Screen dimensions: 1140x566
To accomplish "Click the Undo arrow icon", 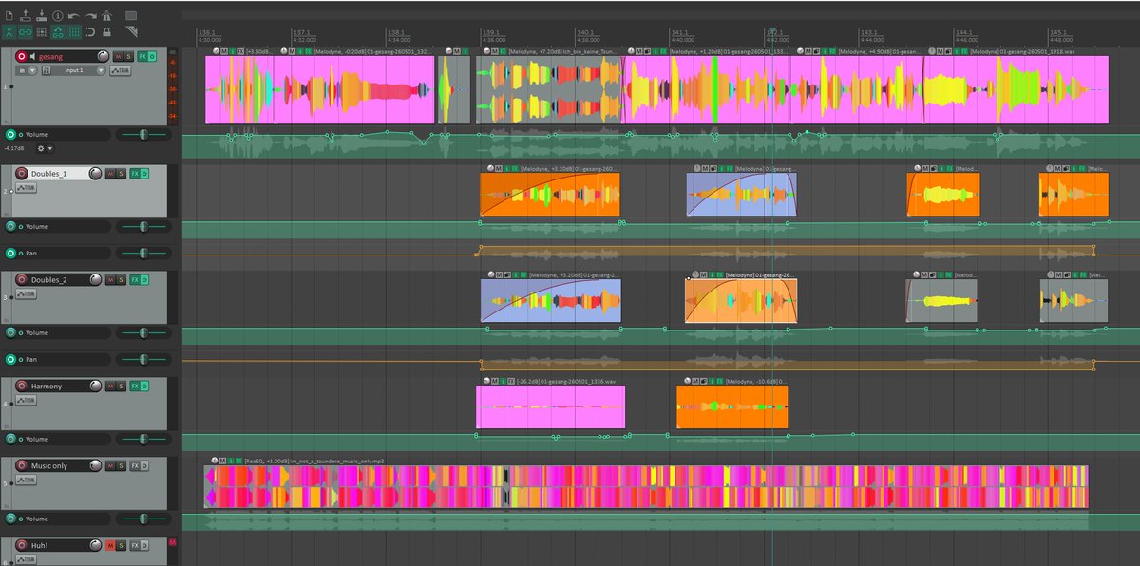I will [73, 16].
